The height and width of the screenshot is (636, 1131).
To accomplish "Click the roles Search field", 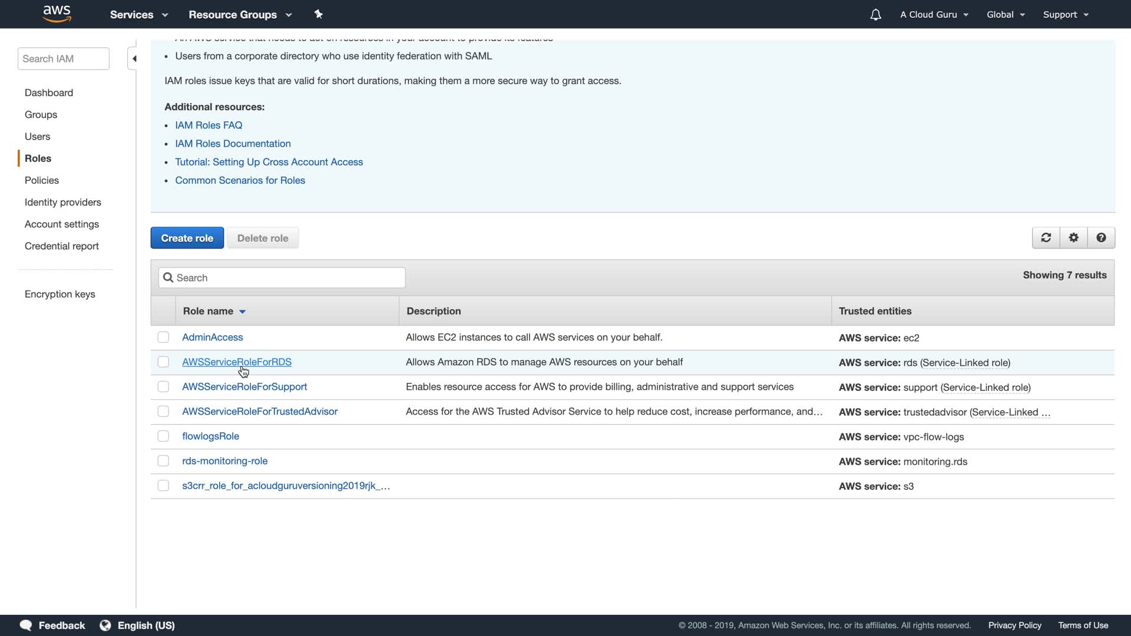I will click(282, 278).
